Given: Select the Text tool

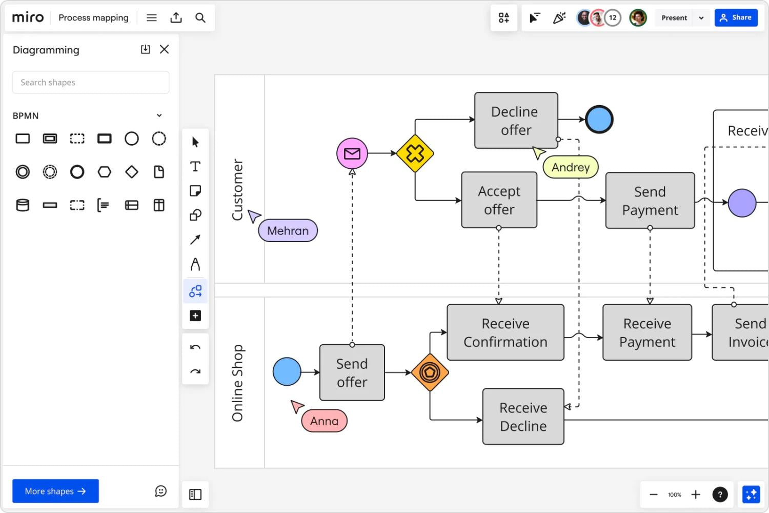Looking at the screenshot, I should click(x=195, y=166).
